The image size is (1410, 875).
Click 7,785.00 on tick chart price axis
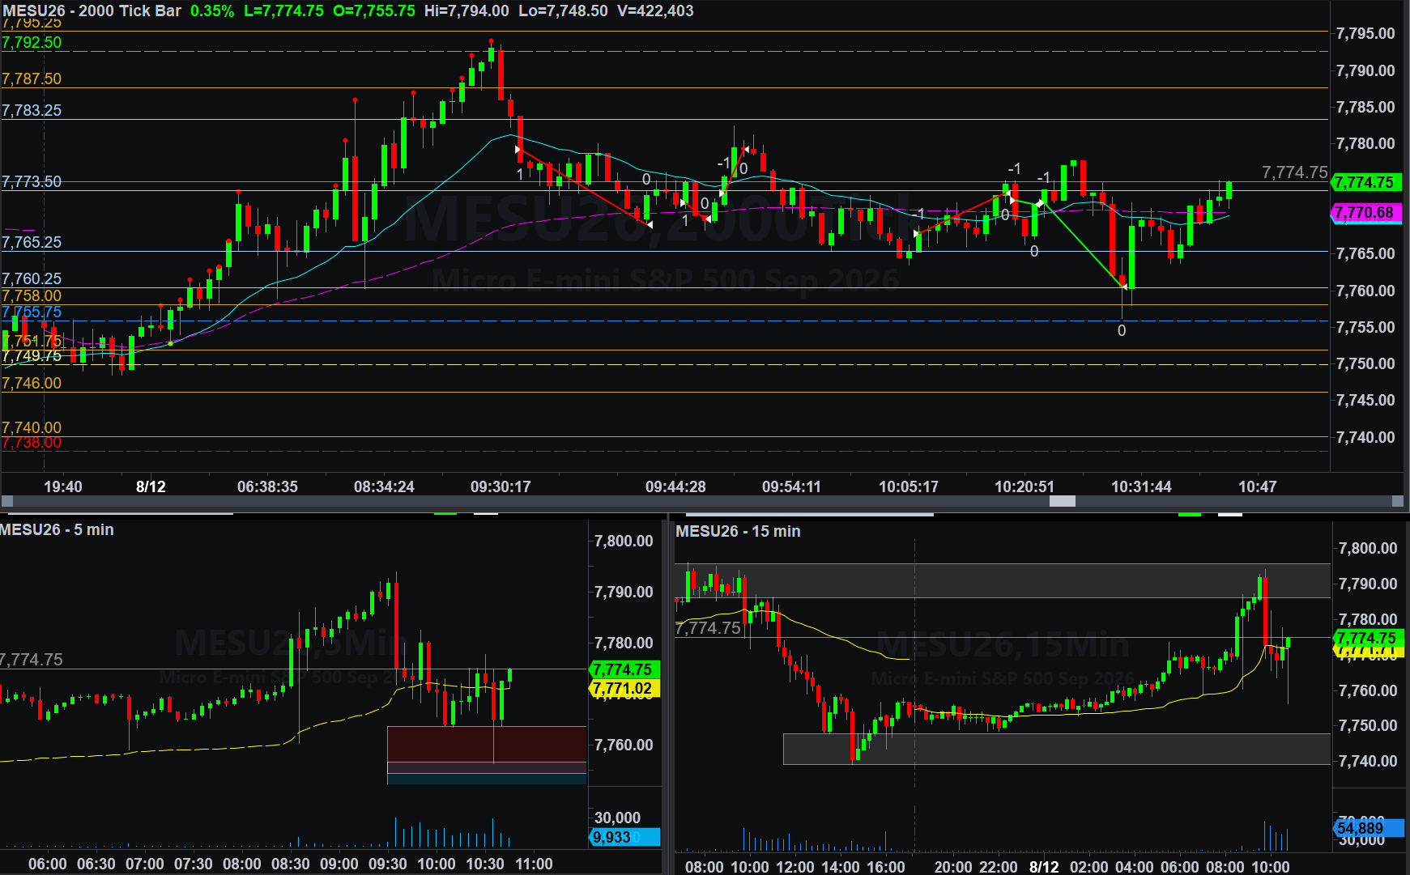1365,107
